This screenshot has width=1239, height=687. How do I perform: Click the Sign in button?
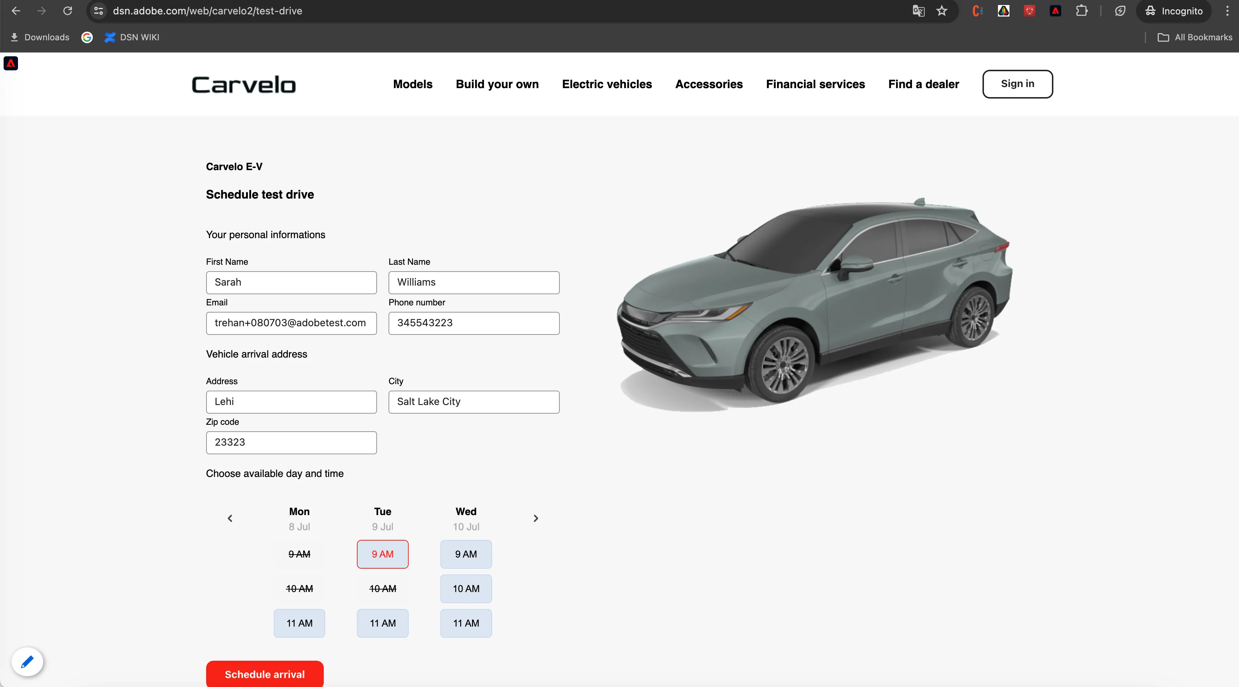click(1017, 84)
